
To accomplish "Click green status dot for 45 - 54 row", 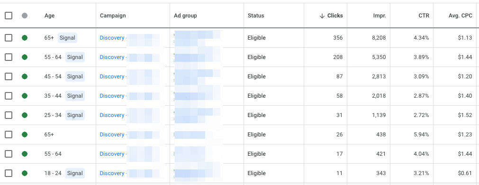I will 25,76.
